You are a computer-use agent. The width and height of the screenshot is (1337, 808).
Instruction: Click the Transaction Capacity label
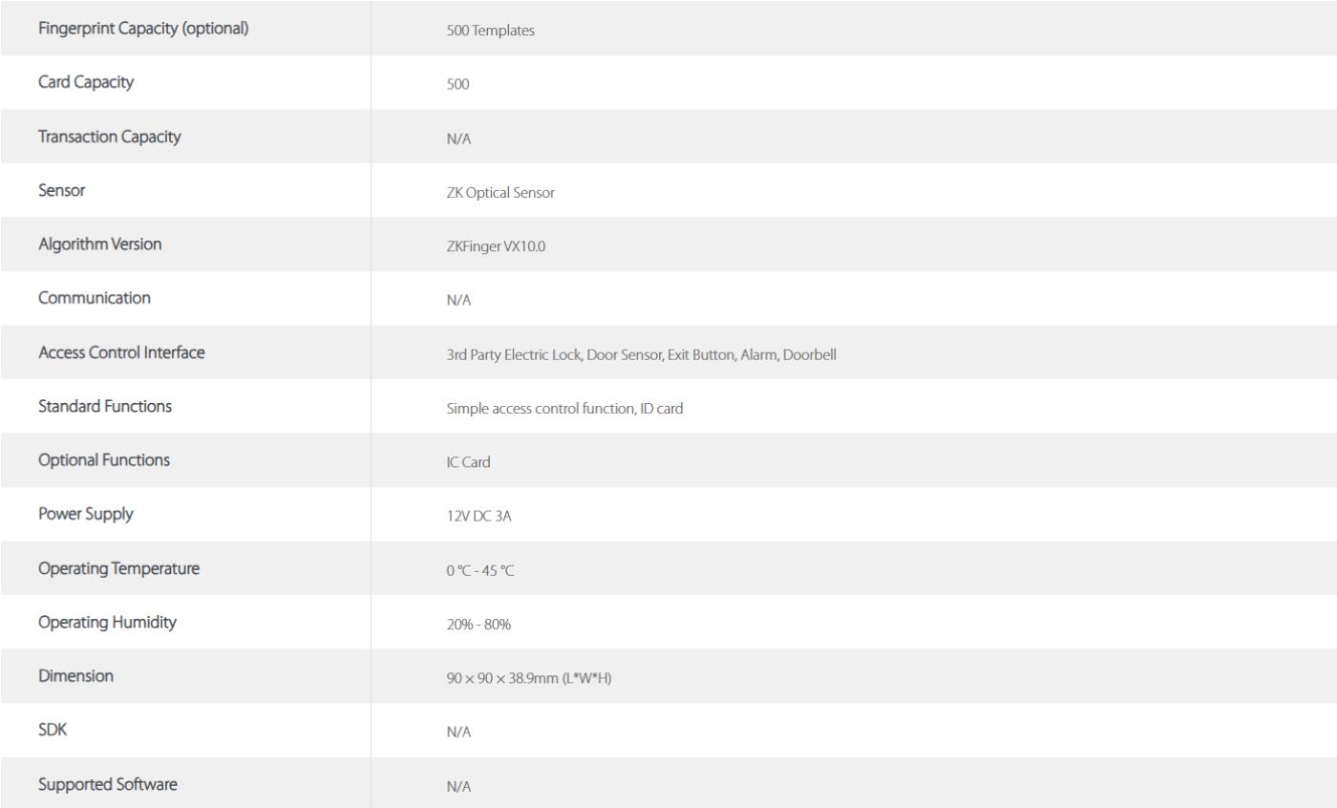coord(109,137)
